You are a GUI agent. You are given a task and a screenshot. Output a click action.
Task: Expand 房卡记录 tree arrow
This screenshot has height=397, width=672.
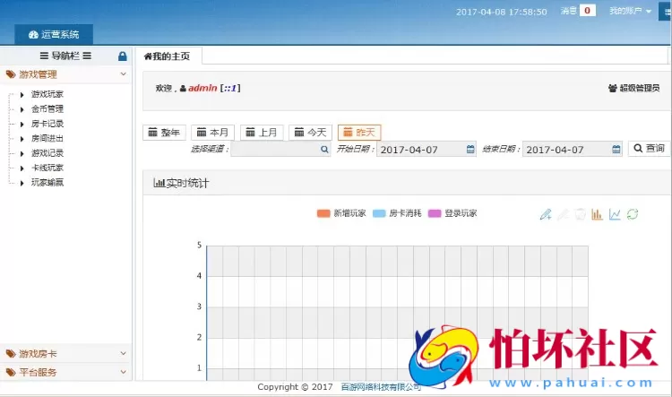[x=22, y=125]
